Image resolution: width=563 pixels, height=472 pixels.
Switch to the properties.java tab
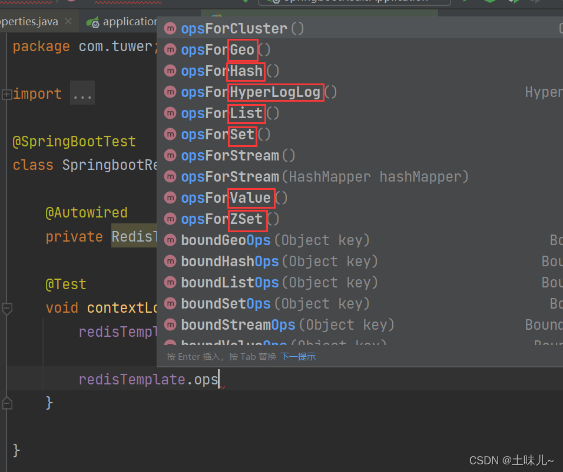coord(38,22)
